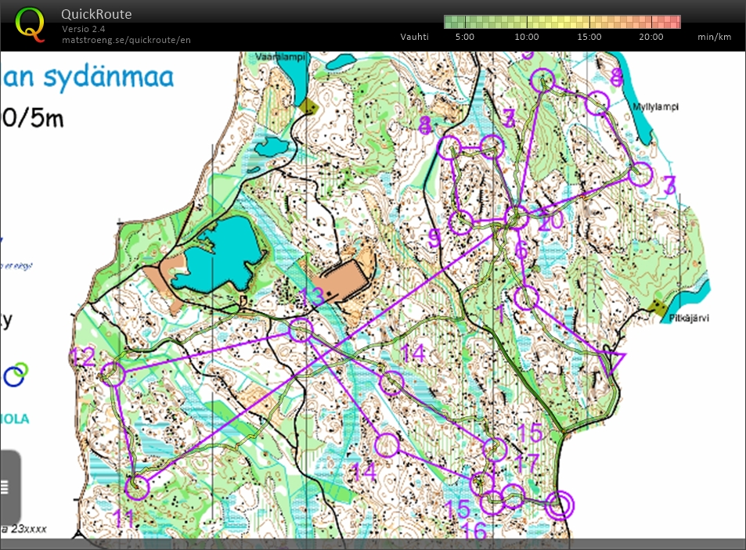Click the Vauhti legend label
This screenshot has height=550, width=746.
pos(414,37)
